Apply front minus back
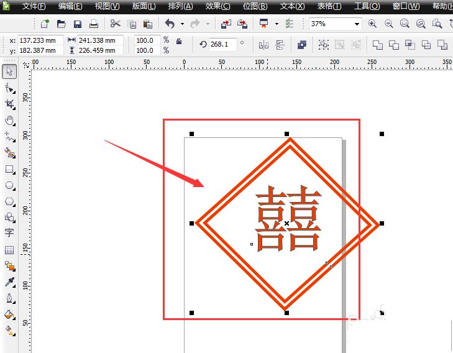Screen dimensions: 453x353 pos(442,45)
